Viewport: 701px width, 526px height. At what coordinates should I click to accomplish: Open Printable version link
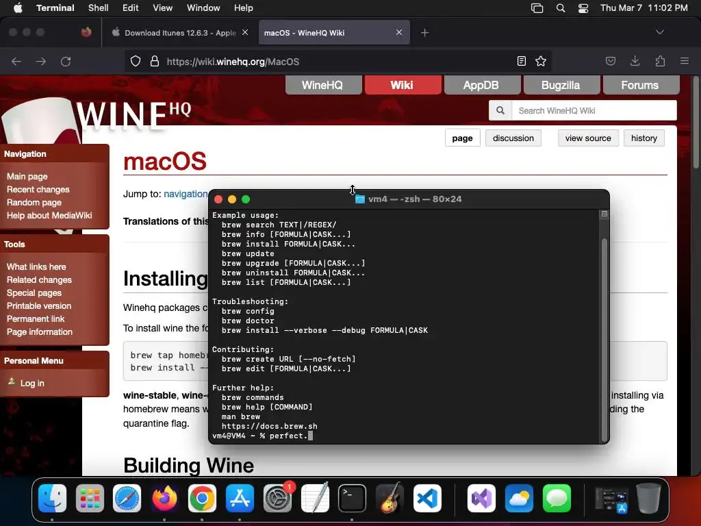pyautogui.click(x=39, y=306)
